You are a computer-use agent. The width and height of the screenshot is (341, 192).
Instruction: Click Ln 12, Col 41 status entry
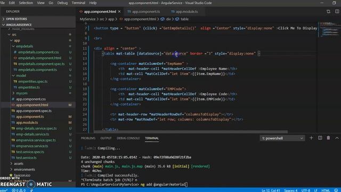[271, 190]
